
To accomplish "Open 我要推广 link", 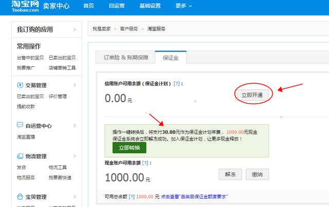I will [26, 67].
